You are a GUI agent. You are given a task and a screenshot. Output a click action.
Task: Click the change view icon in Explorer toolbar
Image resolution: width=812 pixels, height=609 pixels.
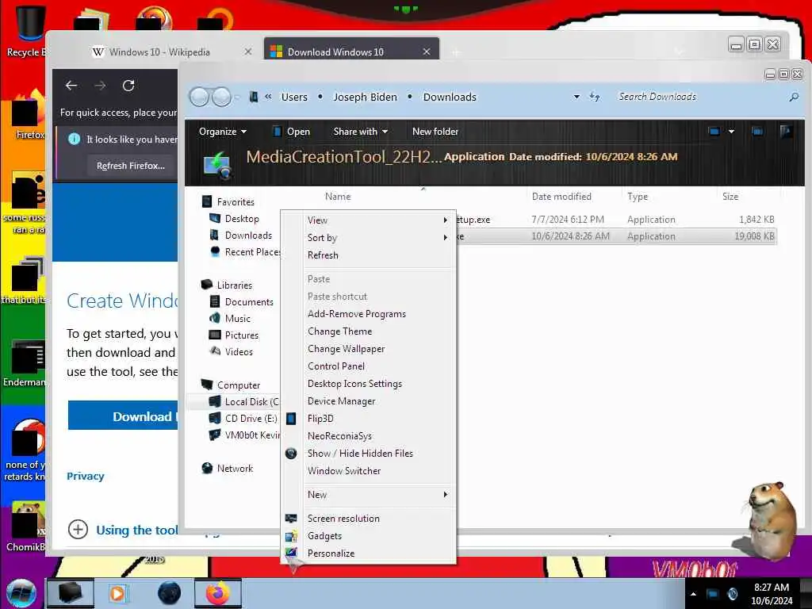714,132
